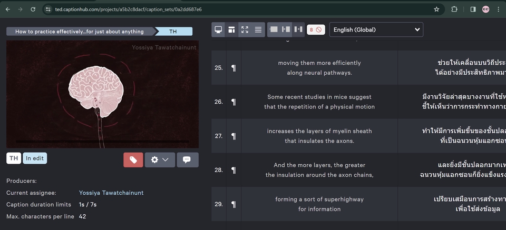Click English text 'forming a sort of superhighway'

[319, 199]
